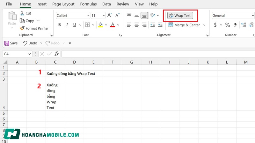Apply Comma Style format
Image resolution: width=255 pixels, height=143 pixels.
[235, 25]
